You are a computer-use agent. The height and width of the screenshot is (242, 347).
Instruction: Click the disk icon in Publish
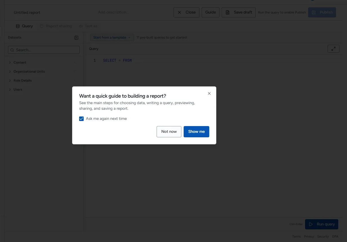click(x=314, y=12)
